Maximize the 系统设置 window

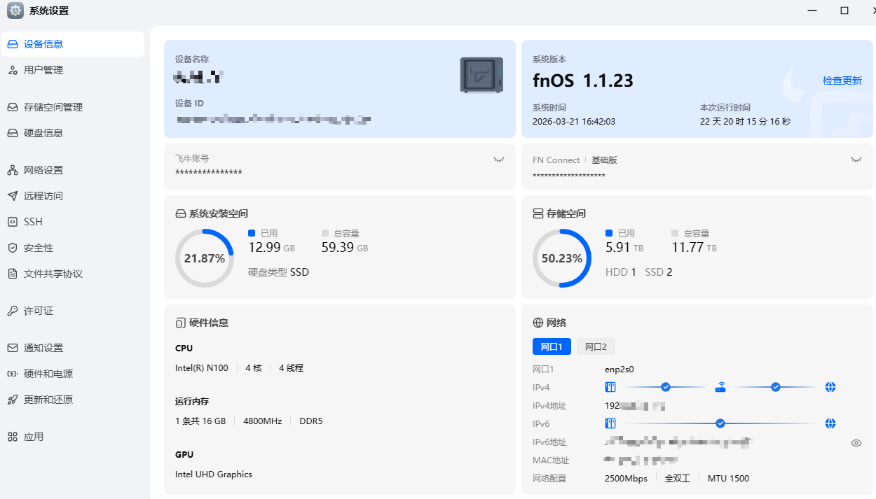tap(844, 10)
